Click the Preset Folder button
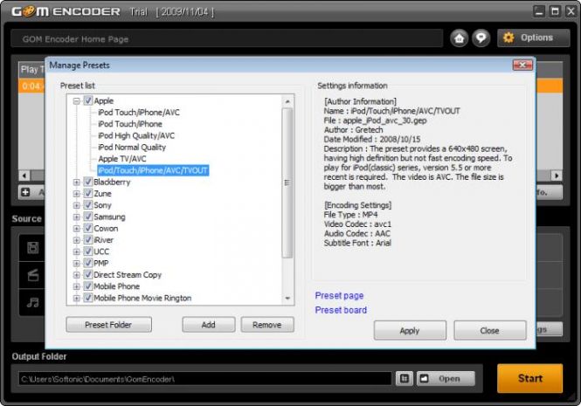 coord(108,325)
